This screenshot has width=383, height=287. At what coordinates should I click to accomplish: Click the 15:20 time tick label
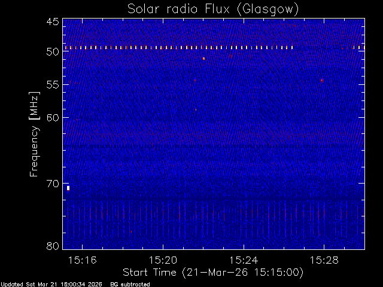pos(163,260)
